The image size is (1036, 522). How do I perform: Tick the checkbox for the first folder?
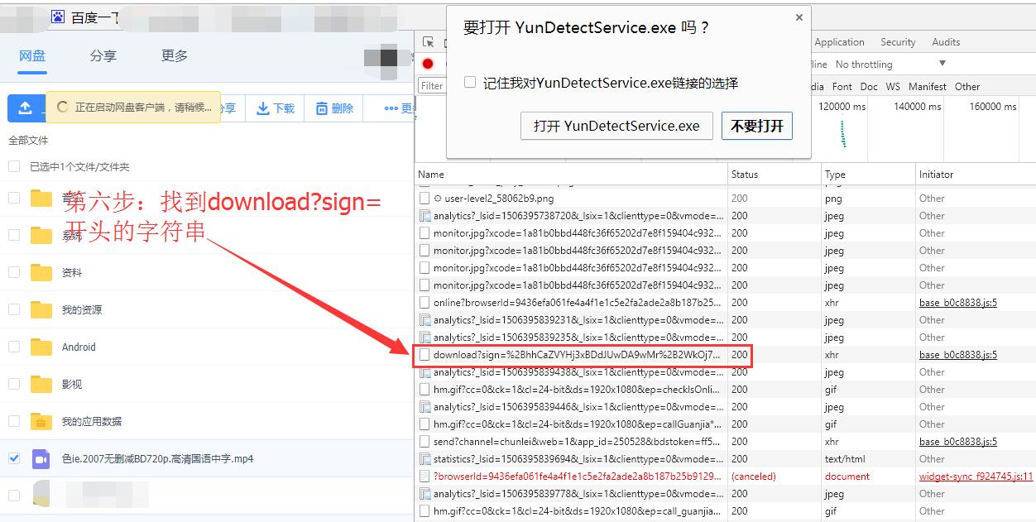pos(14,198)
